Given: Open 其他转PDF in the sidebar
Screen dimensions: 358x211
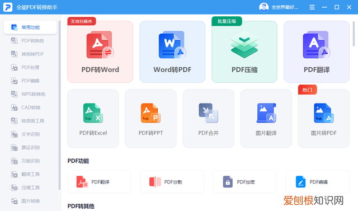Looking at the screenshot, I should (x=30, y=54).
